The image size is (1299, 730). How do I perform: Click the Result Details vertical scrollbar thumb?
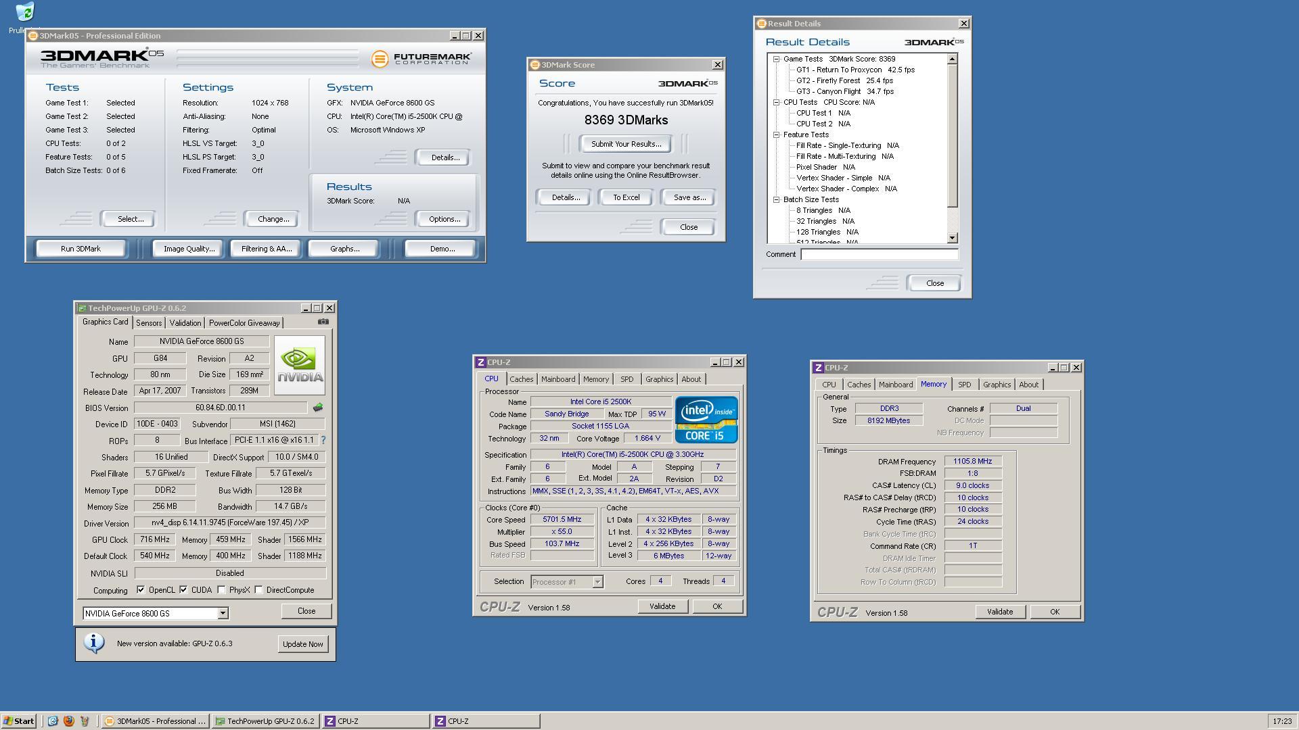click(x=952, y=136)
